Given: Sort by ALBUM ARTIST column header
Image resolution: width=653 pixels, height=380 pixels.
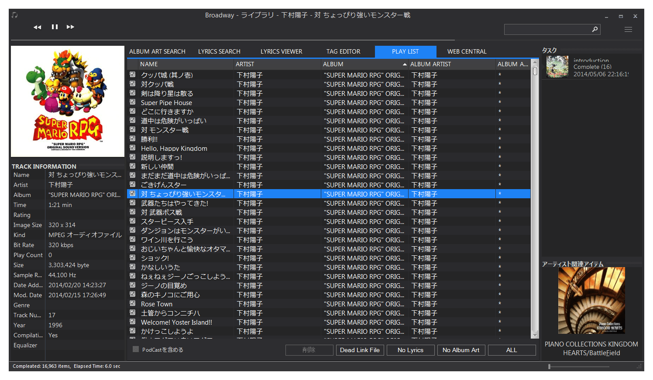Looking at the screenshot, I should (x=452, y=64).
